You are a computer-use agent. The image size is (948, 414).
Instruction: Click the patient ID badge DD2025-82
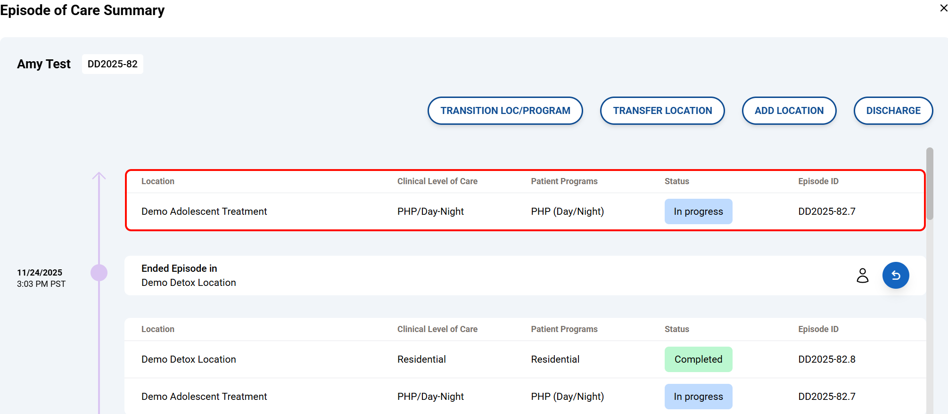tap(113, 64)
